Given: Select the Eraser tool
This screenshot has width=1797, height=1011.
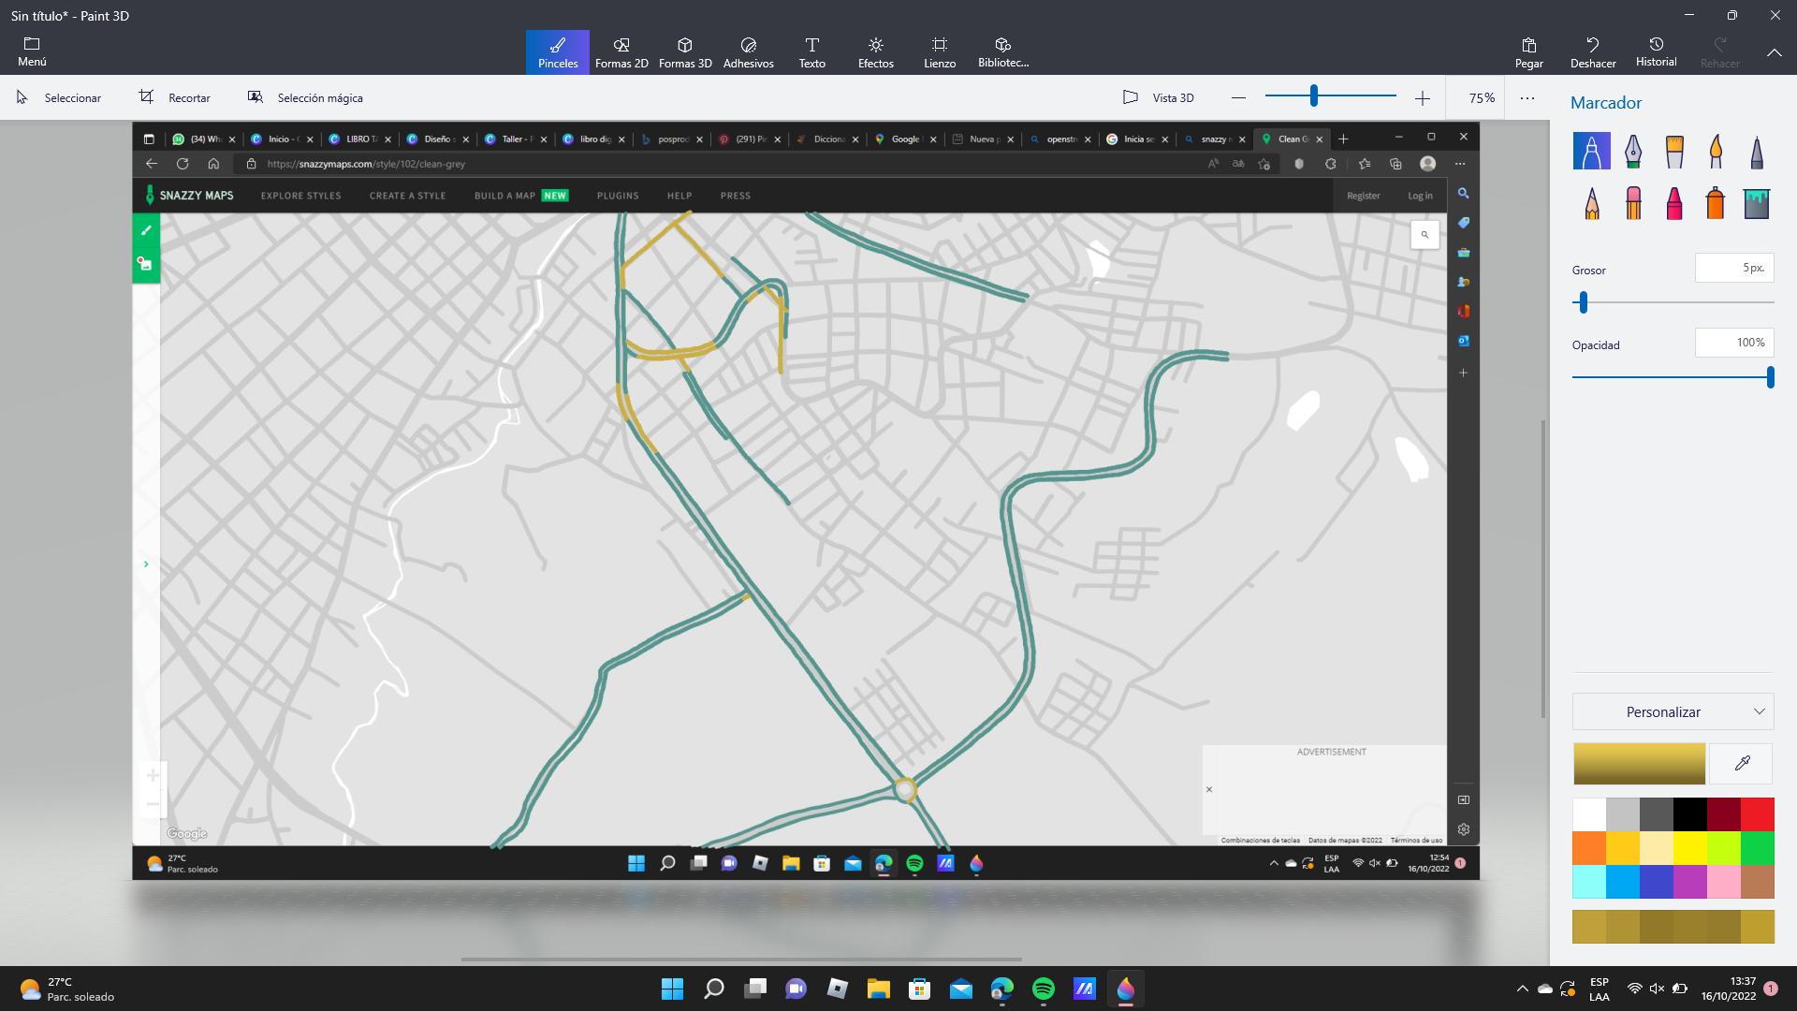Looking at the screenshot, I should [1633, 203].
